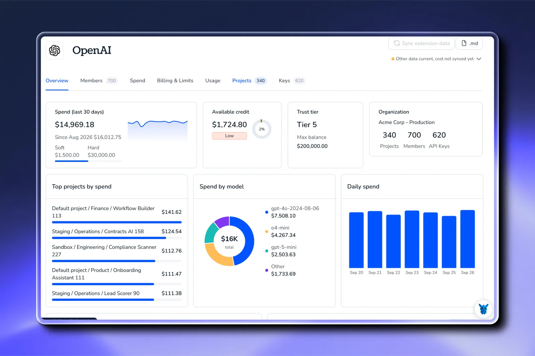
Task: Click the $200,000.00 max balance value
Action: (312, 146)
